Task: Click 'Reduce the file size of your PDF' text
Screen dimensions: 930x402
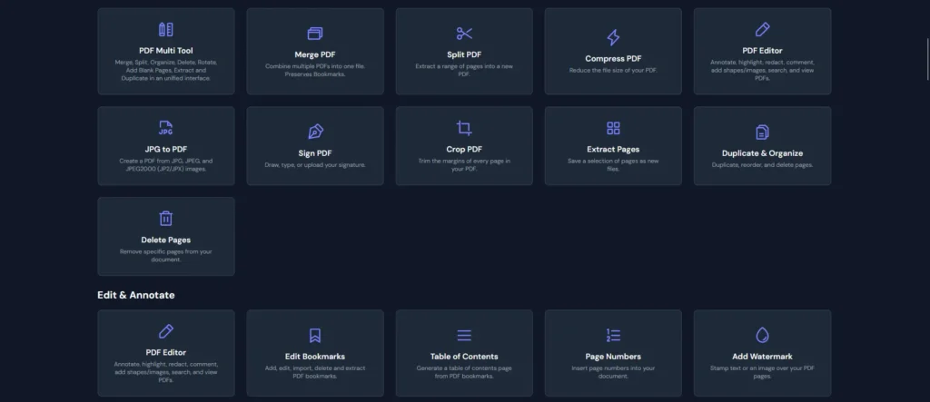Action: coord(613,71)
